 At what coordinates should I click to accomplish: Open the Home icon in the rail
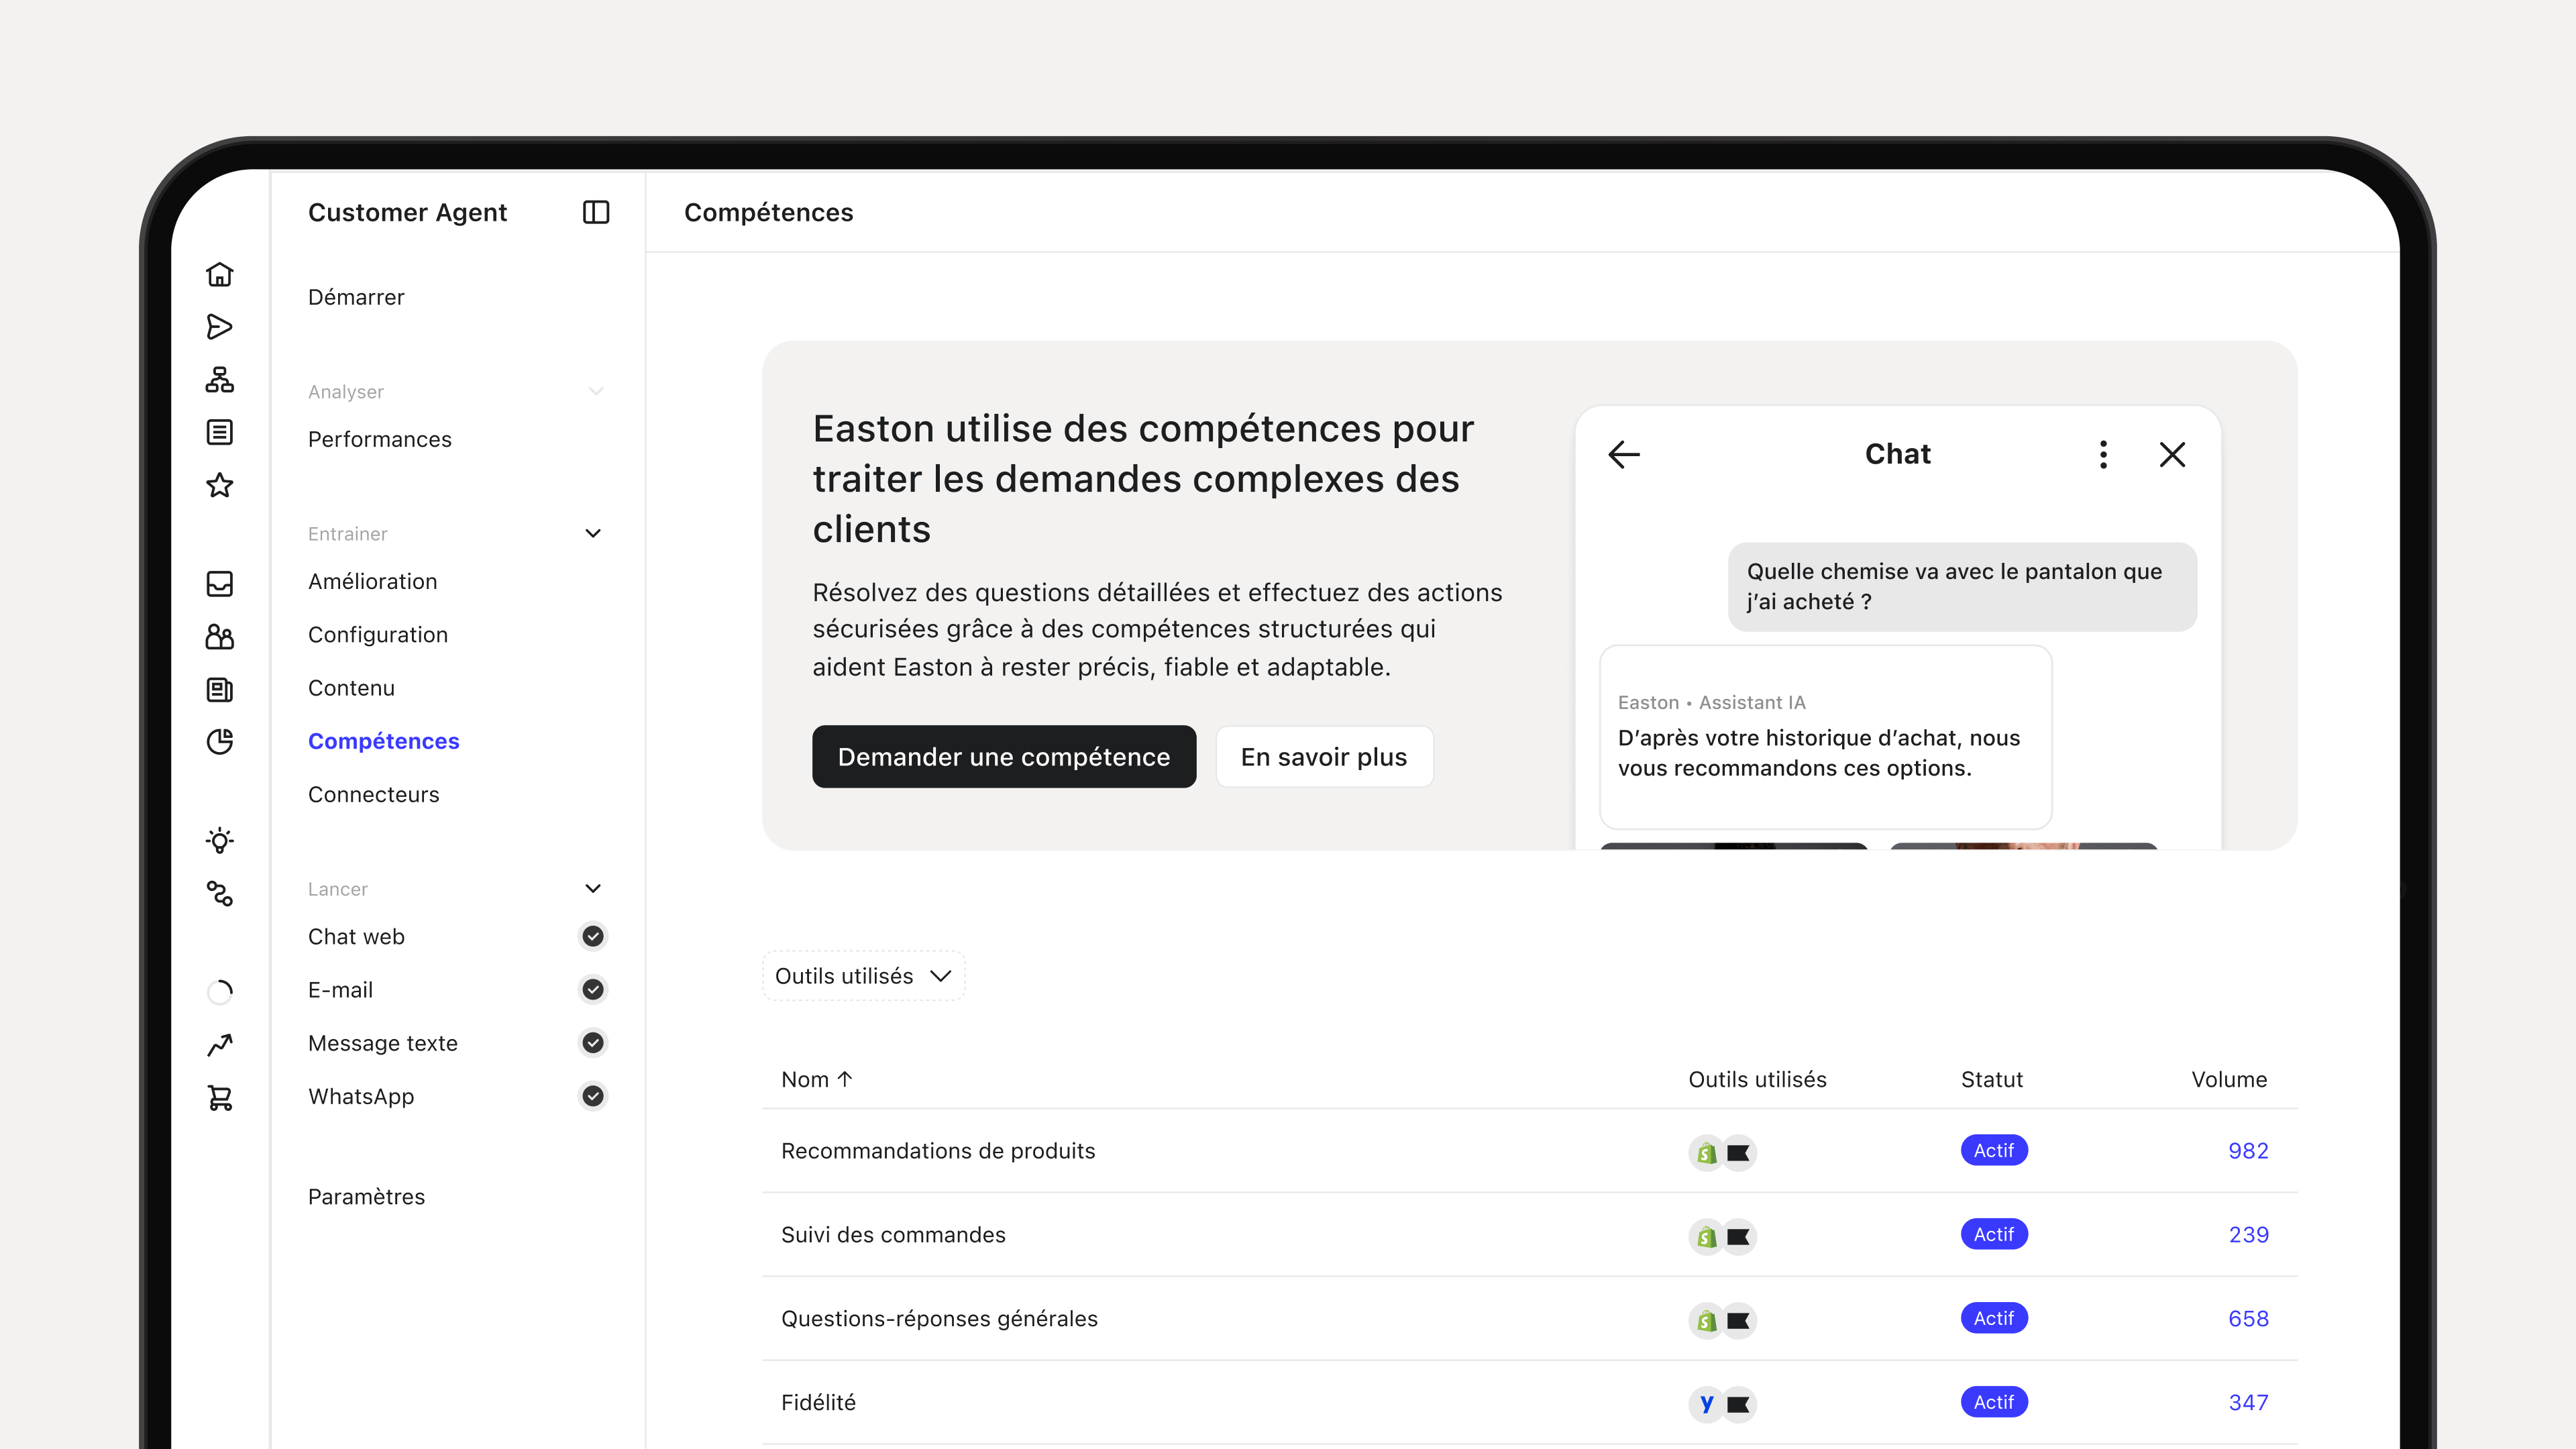click(x=219, y=274)
